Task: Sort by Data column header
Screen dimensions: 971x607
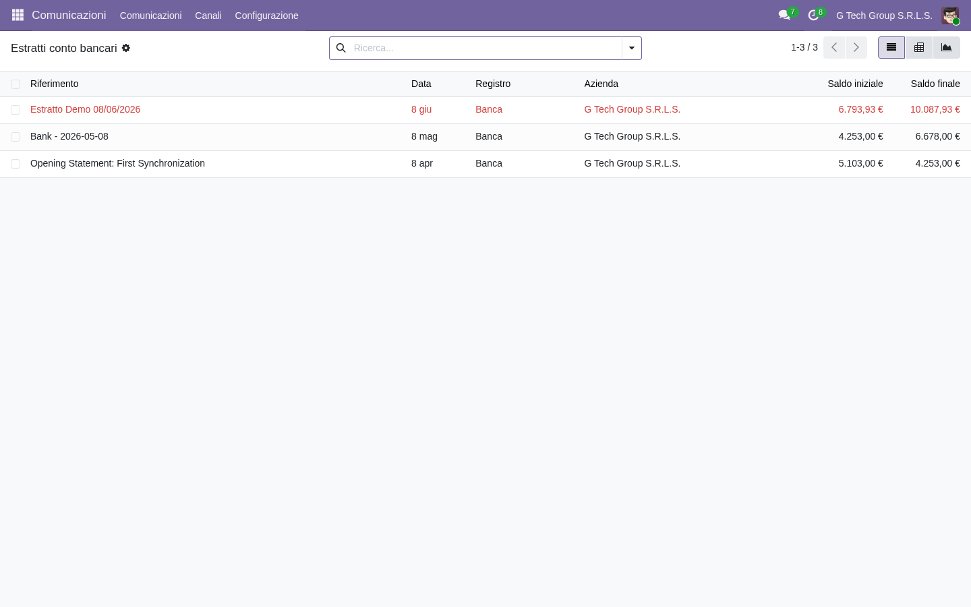Action: (x=421, y=84)
